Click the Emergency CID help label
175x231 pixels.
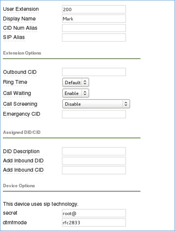[22, 114]
